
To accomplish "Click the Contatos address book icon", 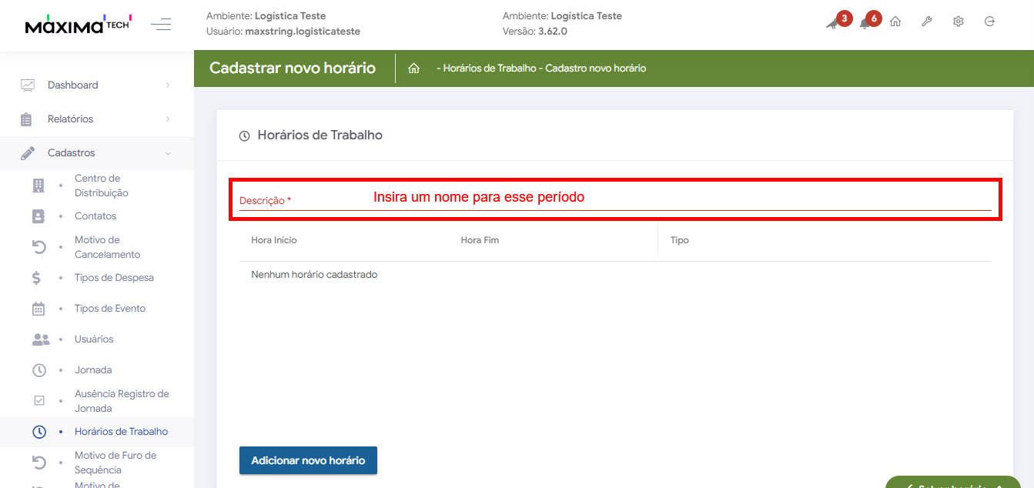I will (38, 216).
